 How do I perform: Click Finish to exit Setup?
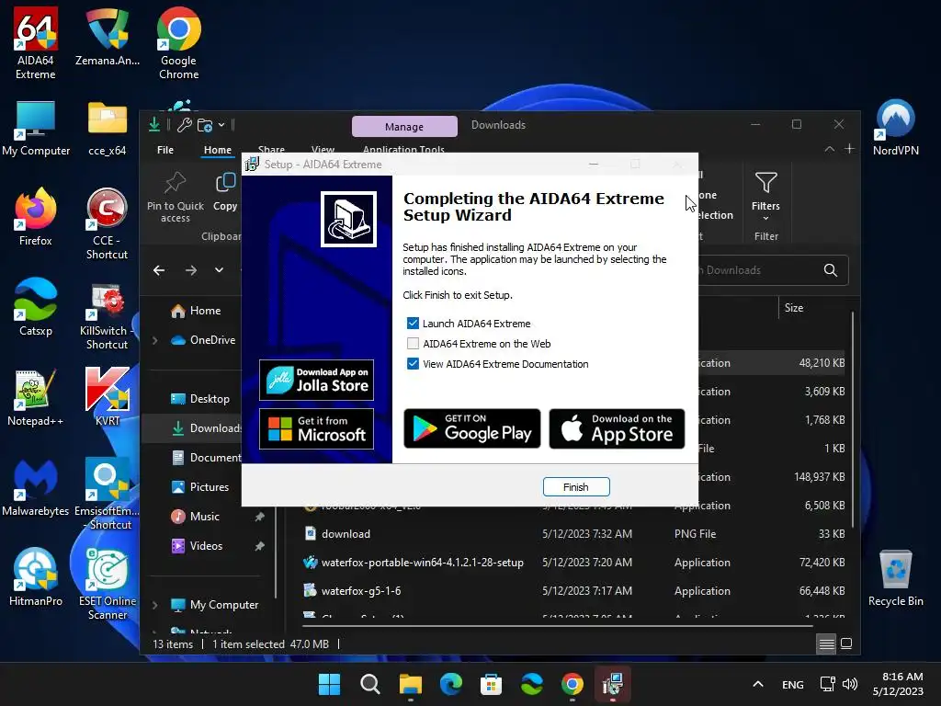tap(576, 487)
